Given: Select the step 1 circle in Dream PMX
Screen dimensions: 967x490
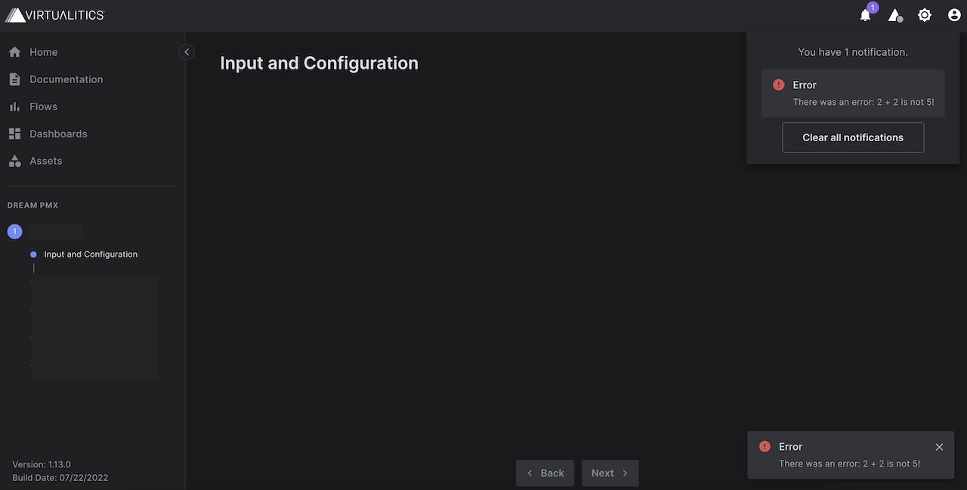Looking at the screenshot, I should point(14,232).
